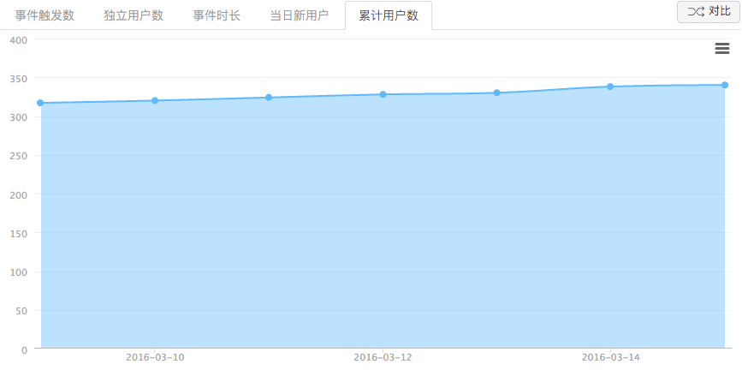
Task: Click the 150 y-axis label
Action: pyautogui.click(x=19, y=234)
